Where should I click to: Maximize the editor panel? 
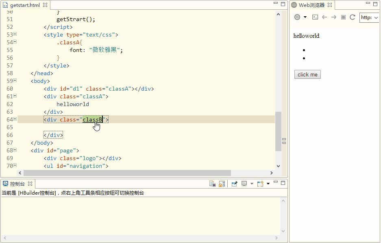(x=283, y=4)
